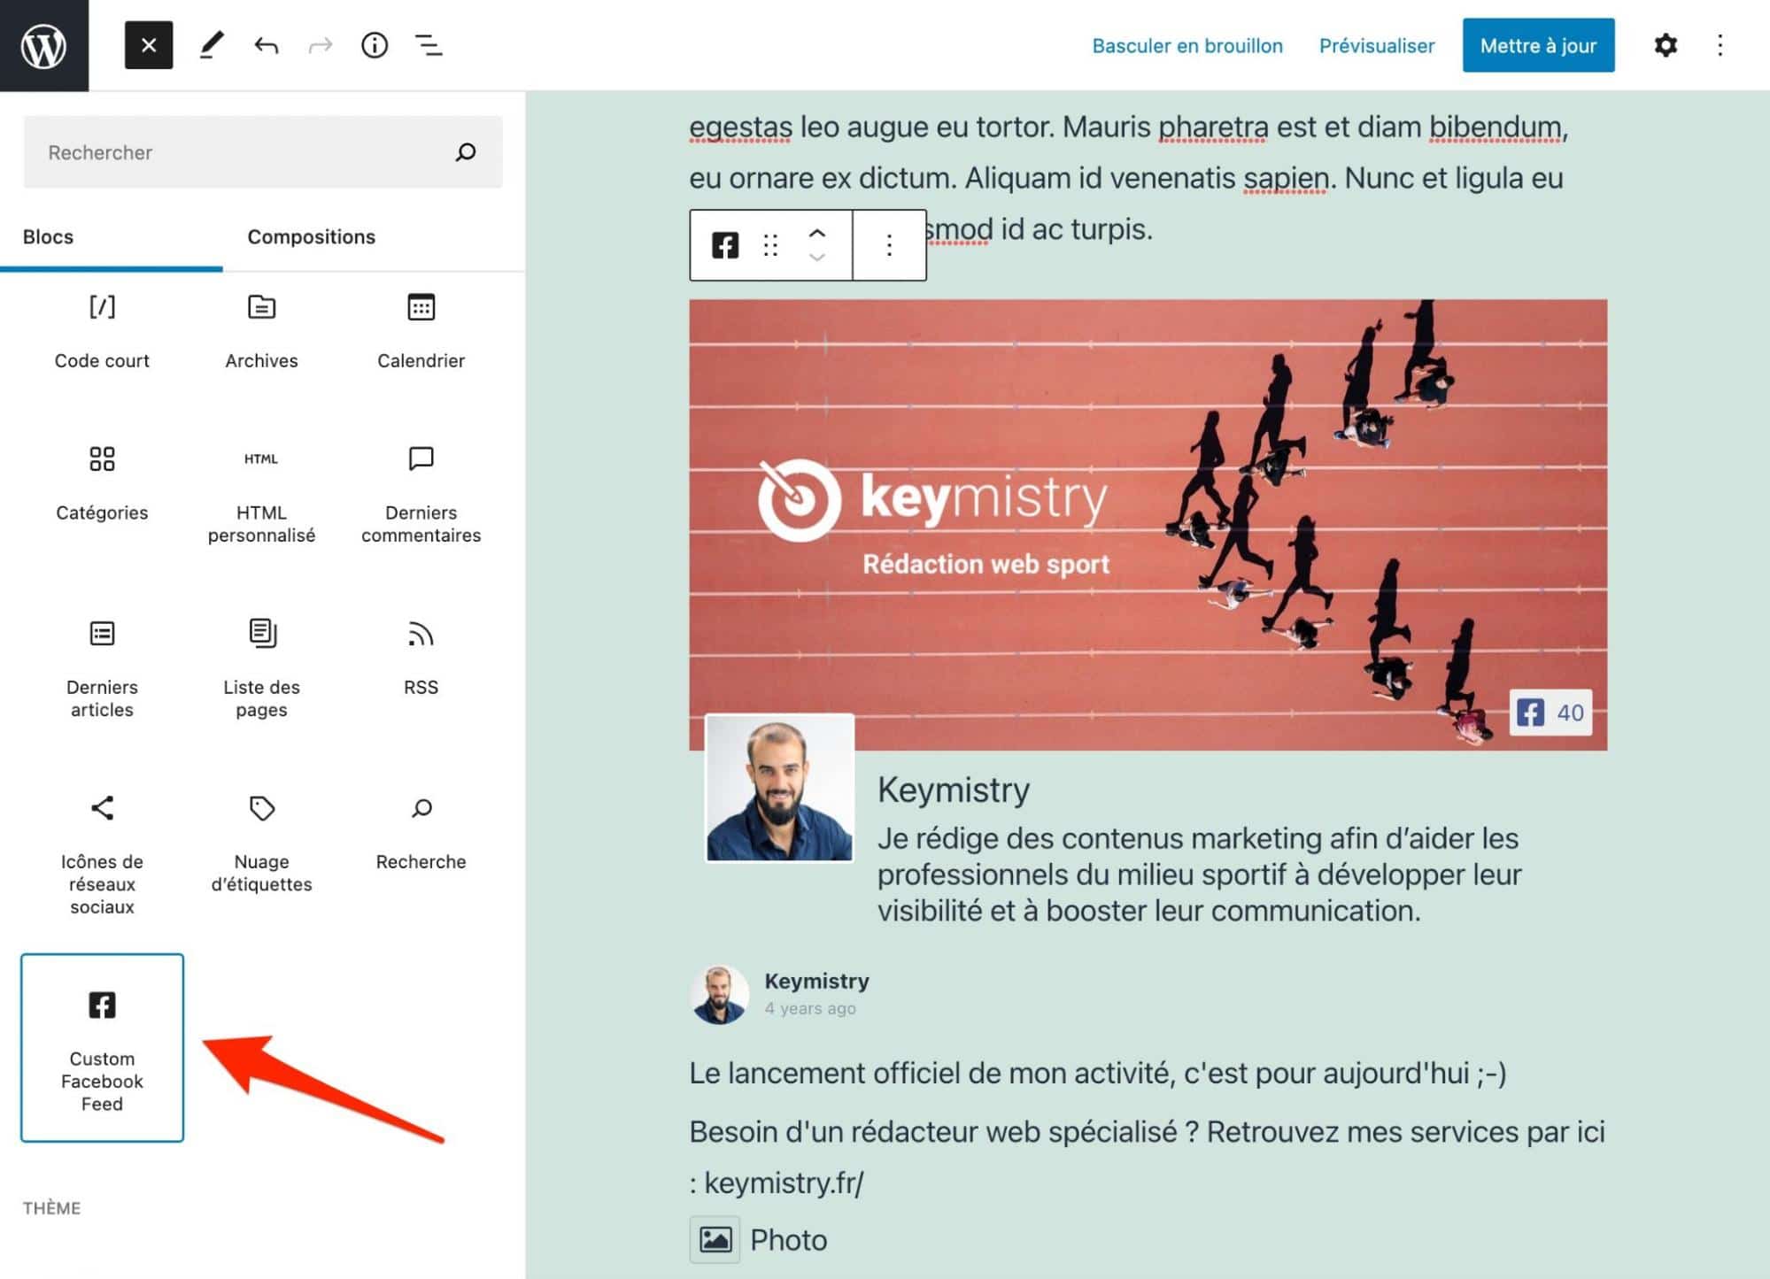
Task: Click the THÈME section heading
Action: (x=51, y=1208)
